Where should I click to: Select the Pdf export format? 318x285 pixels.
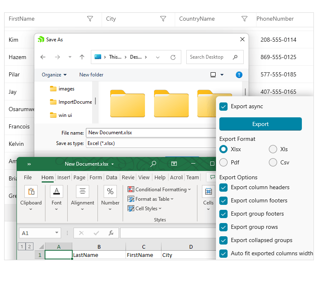click(223, 162)
